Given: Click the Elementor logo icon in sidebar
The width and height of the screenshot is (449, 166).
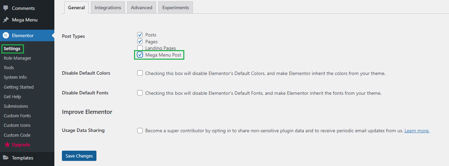Looking at the screenshot, I should (x=6, y=35).
